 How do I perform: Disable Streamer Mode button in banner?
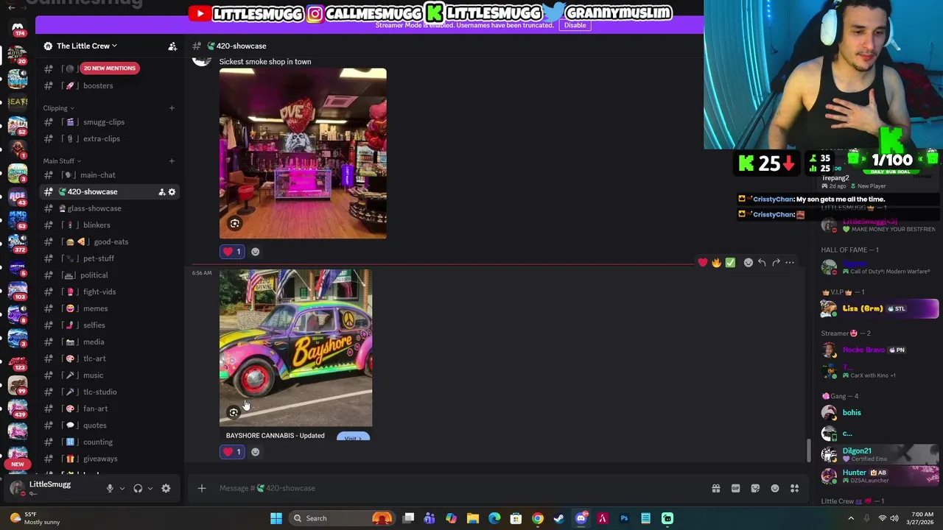575,25
